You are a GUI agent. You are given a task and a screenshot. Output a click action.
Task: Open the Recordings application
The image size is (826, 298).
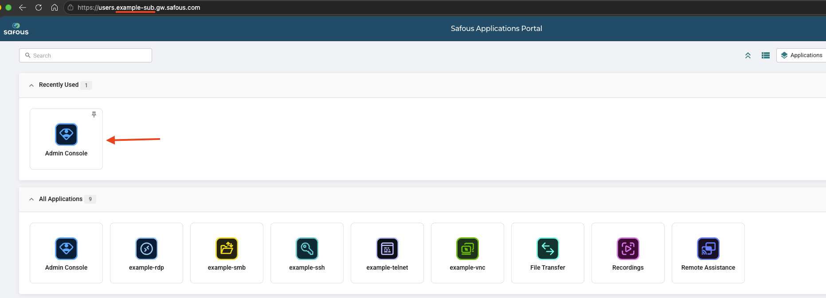pyautogui.click(x=628, y=253)
